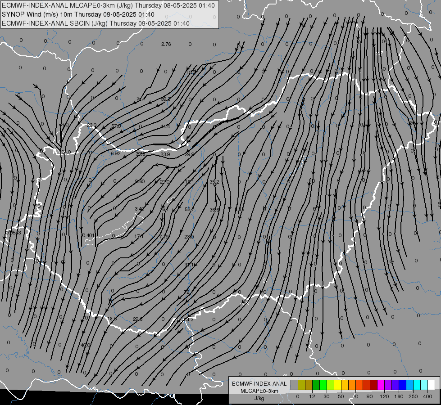Click the 7.79 value on the map
Image resolution: width=441 pixels, height=405 pixels.
pos(164,237)
